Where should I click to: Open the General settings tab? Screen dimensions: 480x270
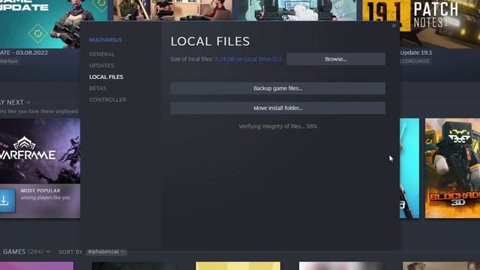(102, 54)
